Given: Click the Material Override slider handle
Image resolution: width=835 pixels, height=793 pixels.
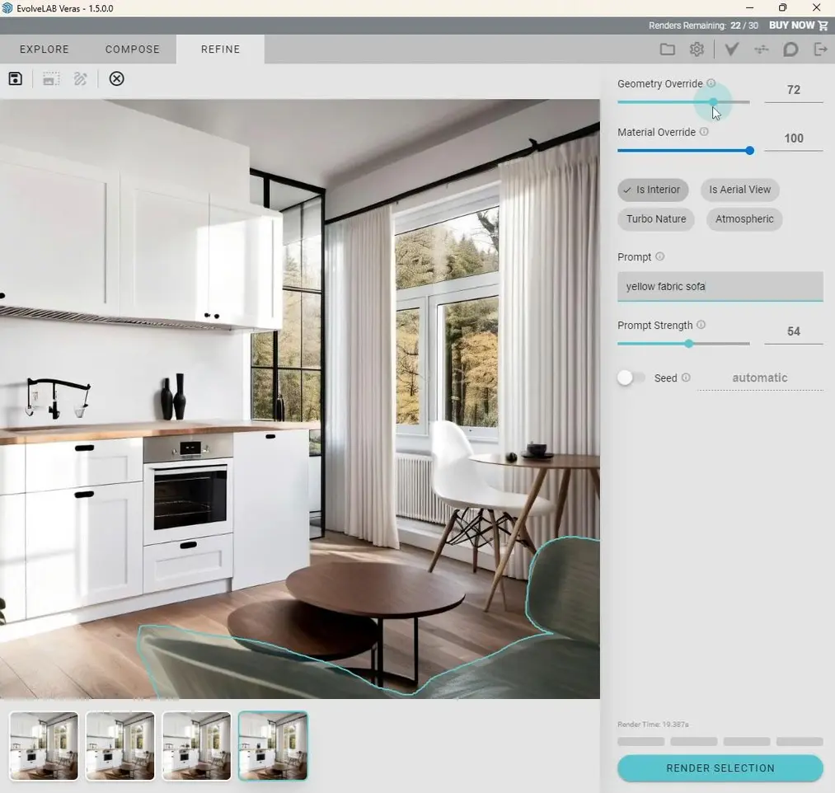Looking at the screenshot, I should (x=749, y=151).
